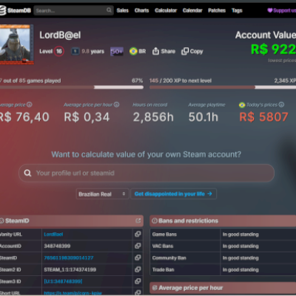Viewport: 296px width, 296px height.
Task: Open the Calculator menu item
Action: 166,10
